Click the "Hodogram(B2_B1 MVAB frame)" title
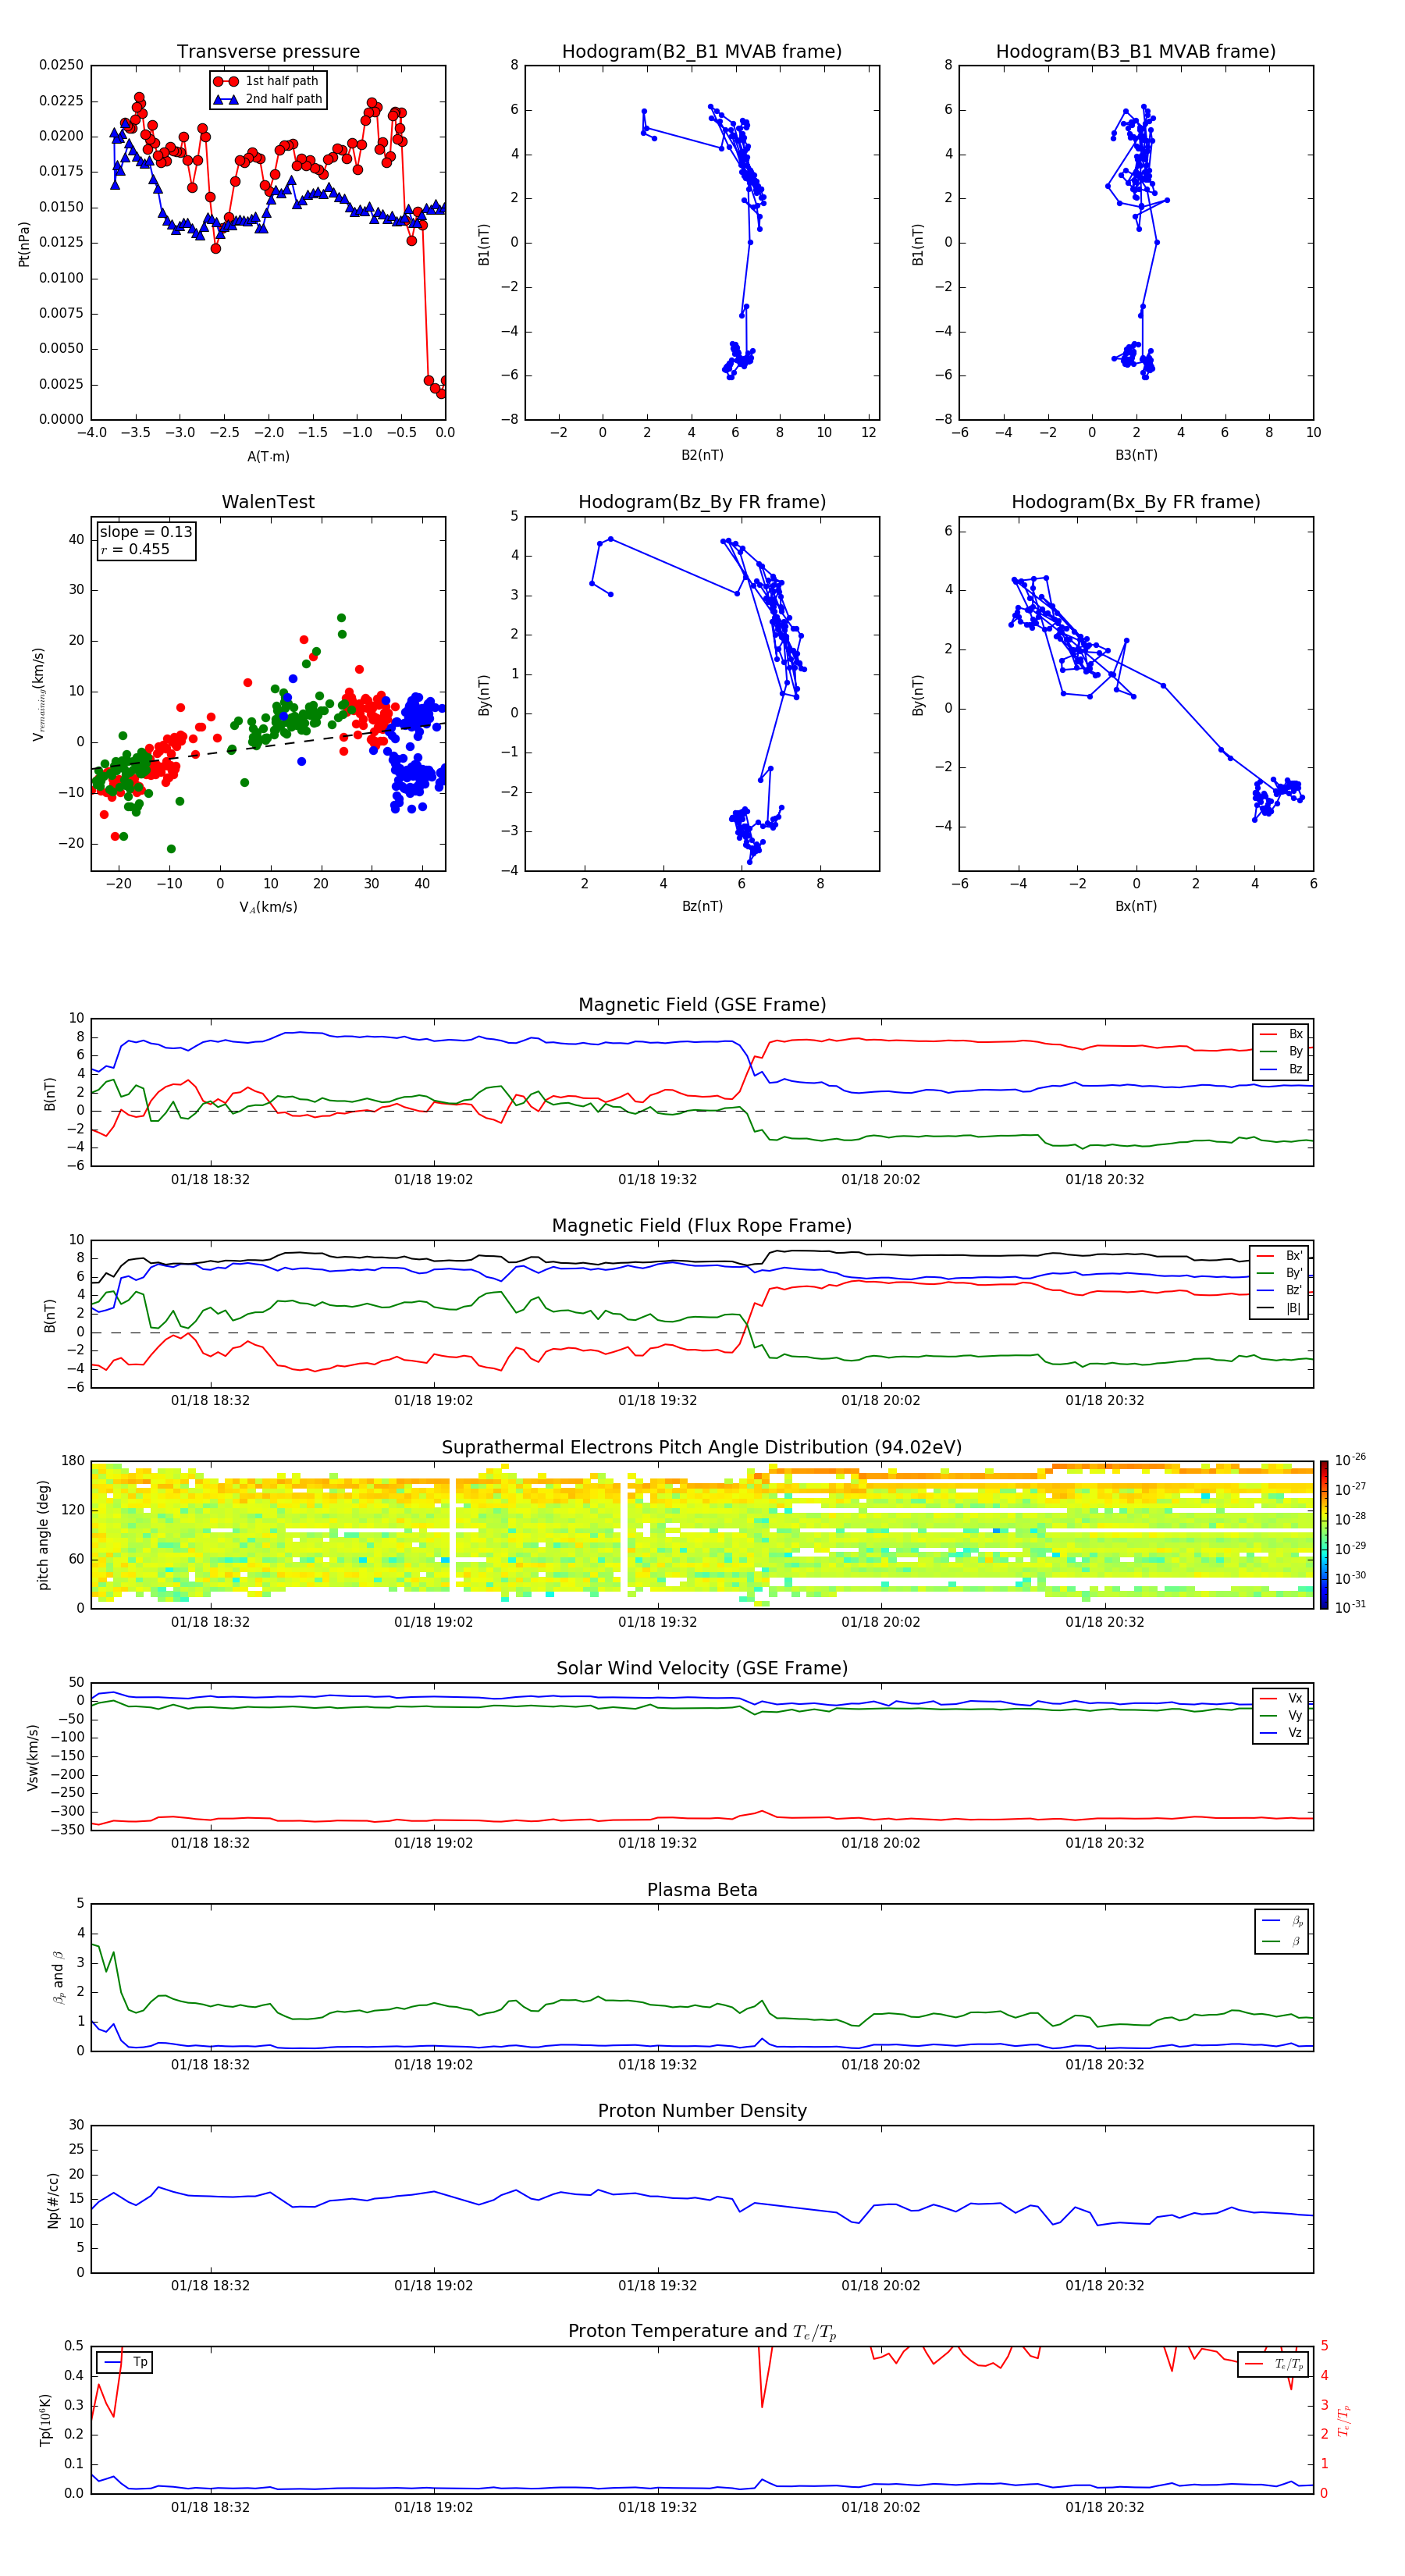This screenshot has height=2576, width=1405. (702, 52)
